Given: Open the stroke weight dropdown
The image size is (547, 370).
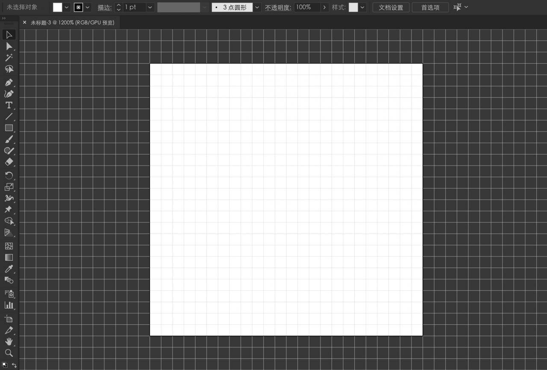Looking at the screenshot, I should [150, 7].
